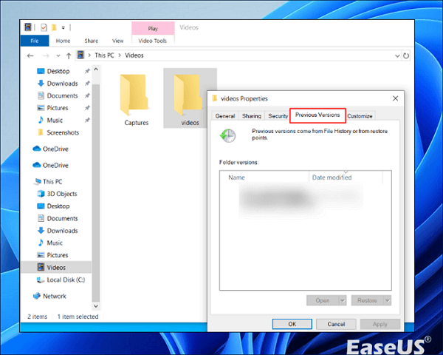This screenshot has width=443, height=355.
Task: Switch to Sharing tab in Properties
Action: 252,116
